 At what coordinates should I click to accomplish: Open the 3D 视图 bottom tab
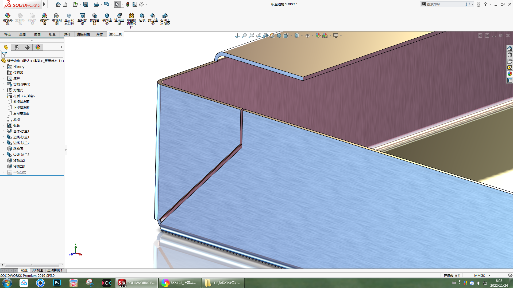point(37,270)
